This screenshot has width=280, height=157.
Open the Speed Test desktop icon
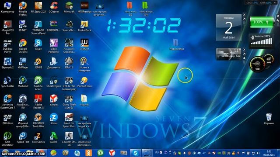23,138
